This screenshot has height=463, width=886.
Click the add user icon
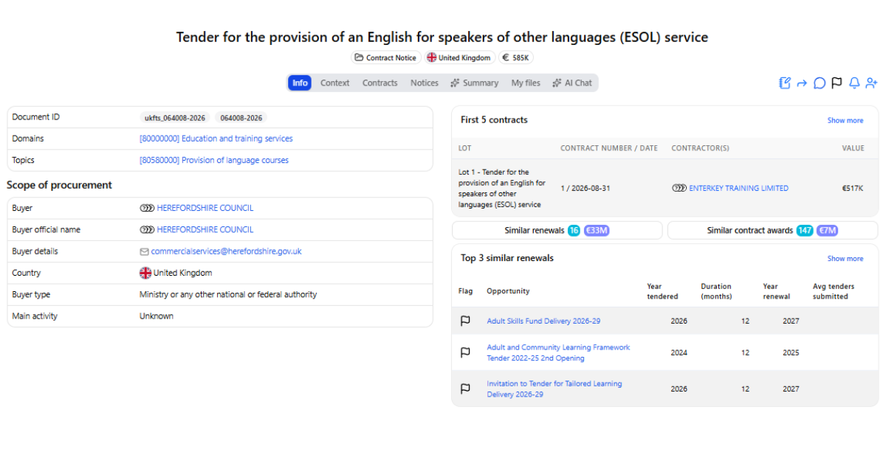coord(872,83)
